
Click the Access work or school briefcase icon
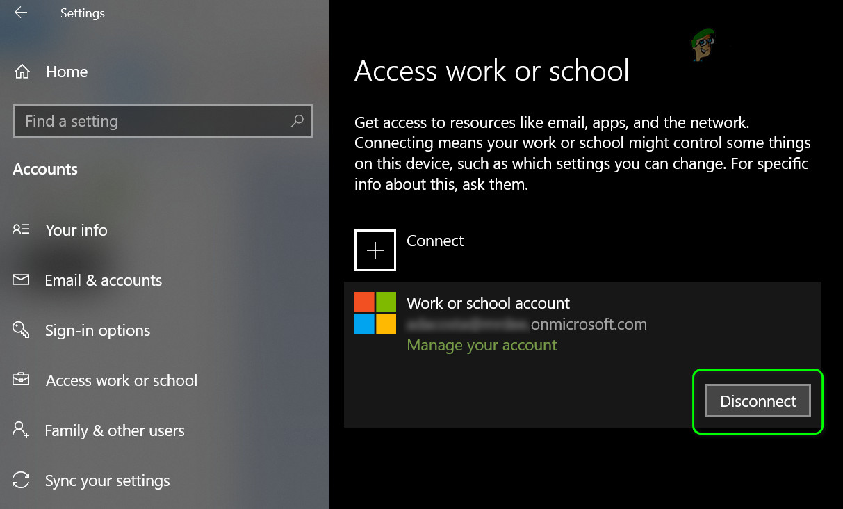(x=21, y=380)
